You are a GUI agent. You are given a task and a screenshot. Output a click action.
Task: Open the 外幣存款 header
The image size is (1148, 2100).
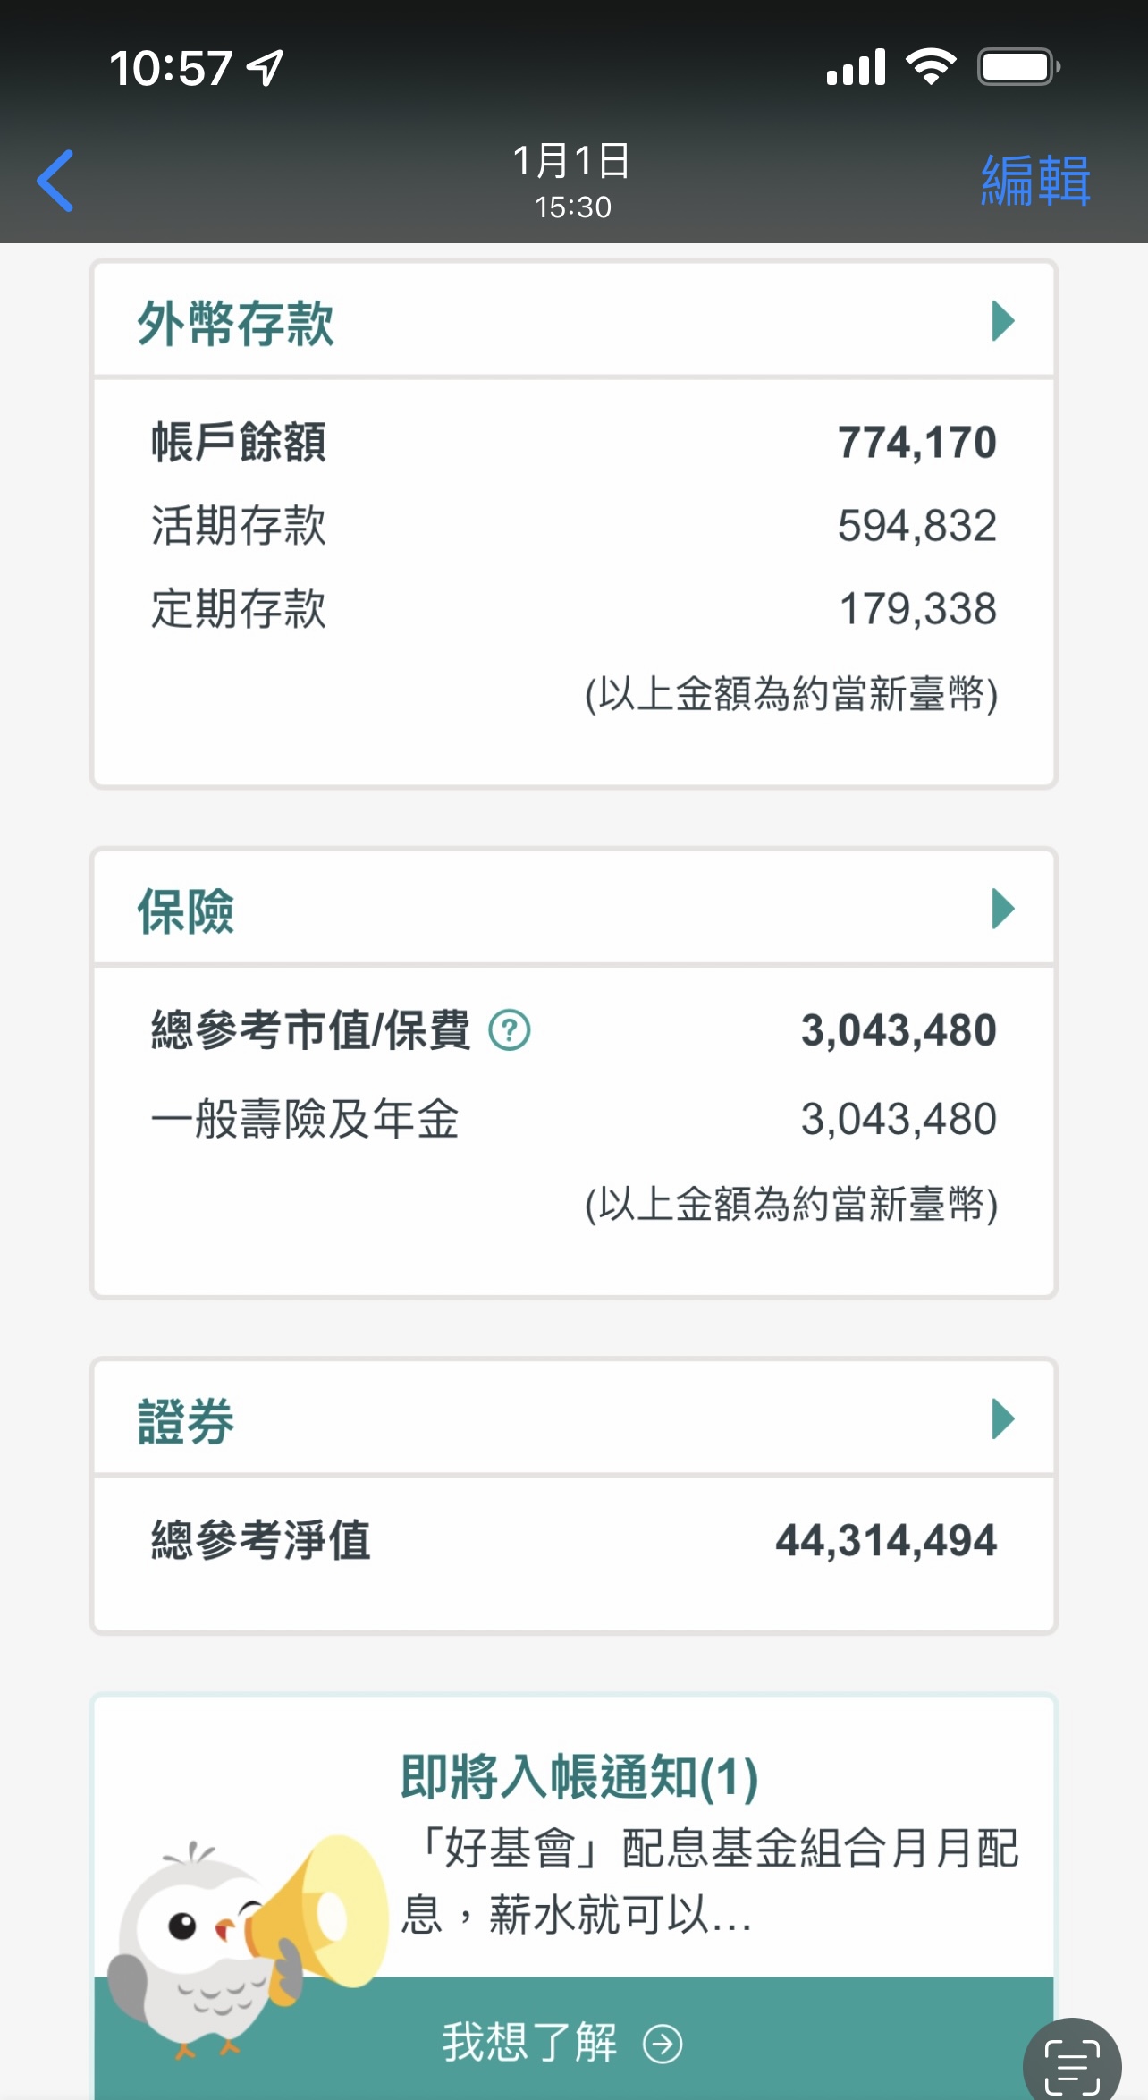pyautogui.click(x=236, y=323)
